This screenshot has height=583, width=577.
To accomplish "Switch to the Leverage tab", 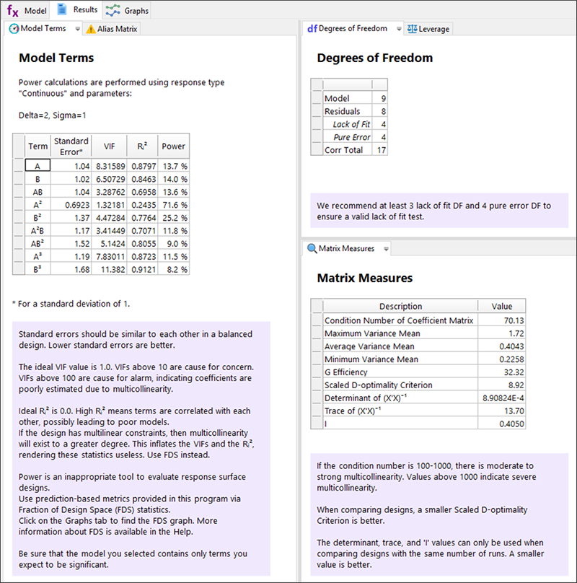I will [433, 29].
